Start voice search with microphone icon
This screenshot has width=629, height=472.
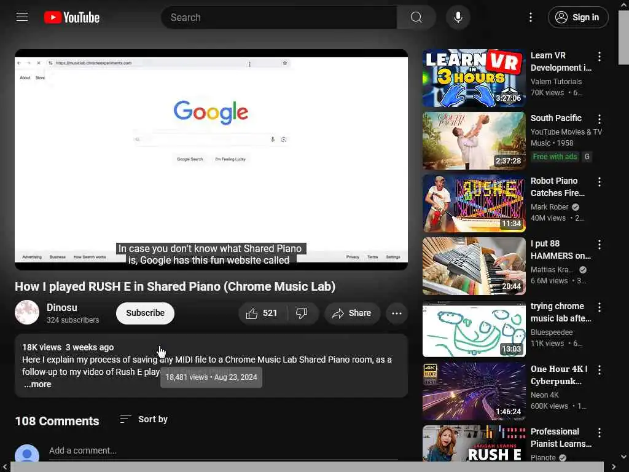click(458, 17)
